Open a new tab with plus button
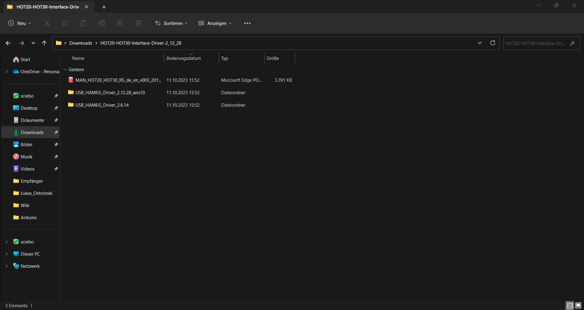This screenshot has height=310, width=584. pyautogui.click(x=104, y=7)
